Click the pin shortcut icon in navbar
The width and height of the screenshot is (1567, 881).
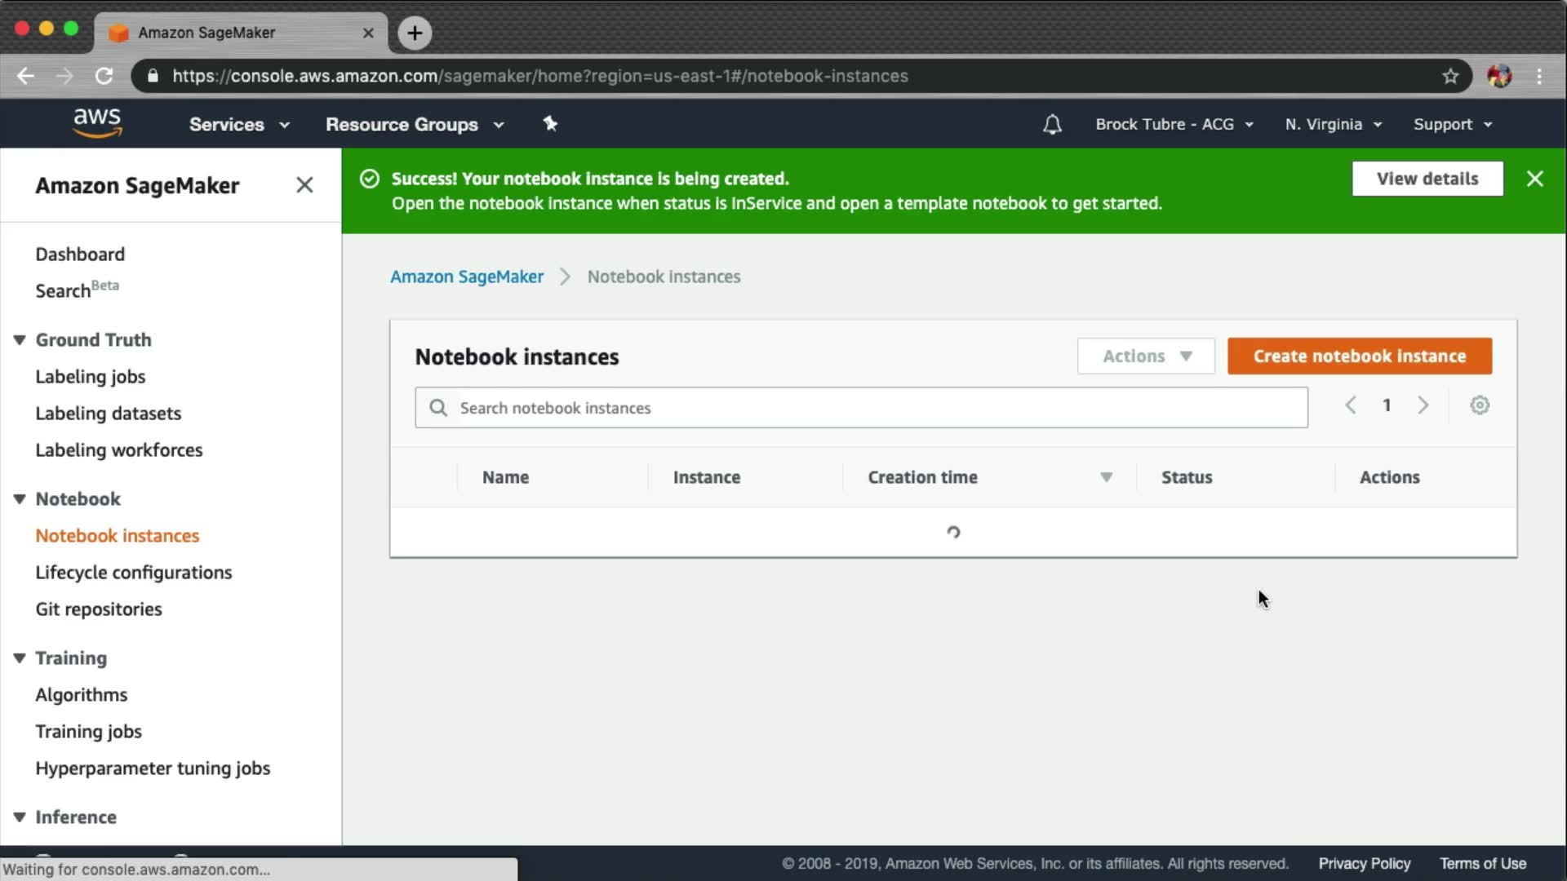coord(550,123)
